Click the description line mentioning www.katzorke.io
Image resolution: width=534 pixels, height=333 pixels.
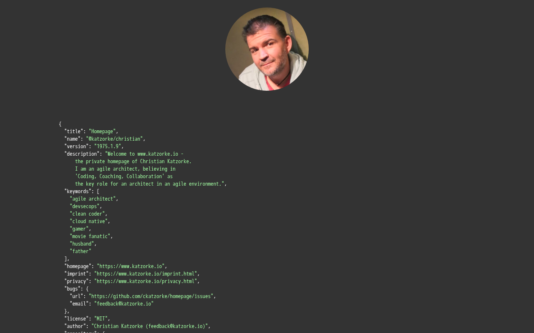pyautogui.click(x=144, y=154)
